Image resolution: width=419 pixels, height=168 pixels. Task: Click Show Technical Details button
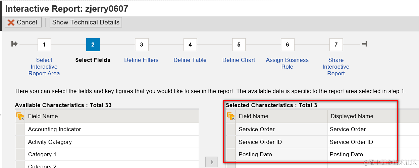coord(86,22)
